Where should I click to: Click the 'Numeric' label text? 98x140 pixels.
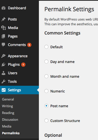pyautogui.click(x=58, y=91)
